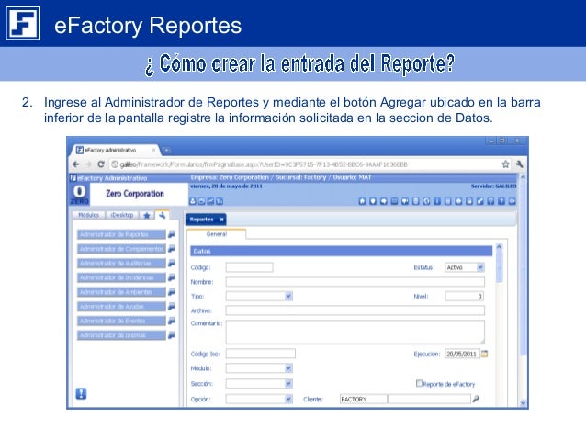Click the info 'i' icon in eFactory toolbar

pos(437,201)
